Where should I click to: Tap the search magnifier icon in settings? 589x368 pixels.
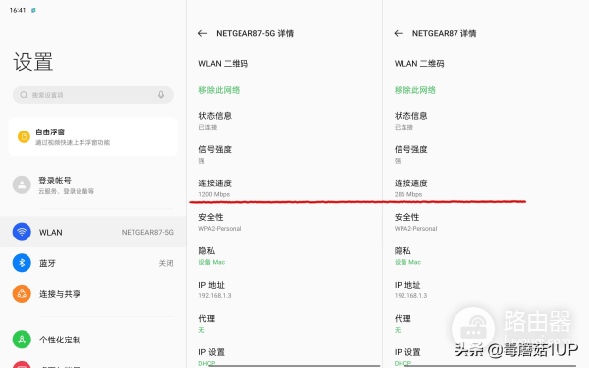pos(24,95)
